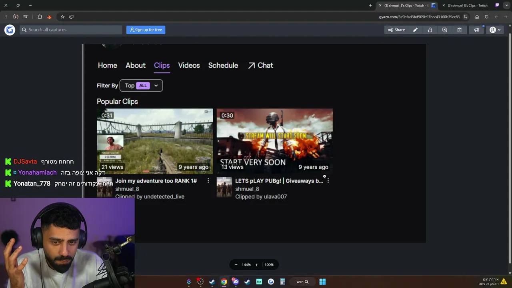This screenshot has height=288, width=512.
Task: Expand the Top ALL filter dropdown
Action: click(141, 86)
